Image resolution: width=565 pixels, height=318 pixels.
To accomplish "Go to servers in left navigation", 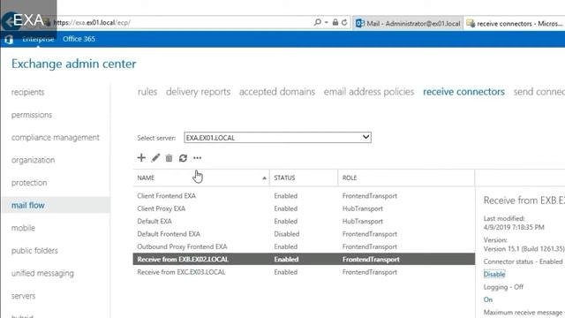I will pos(24,296).
